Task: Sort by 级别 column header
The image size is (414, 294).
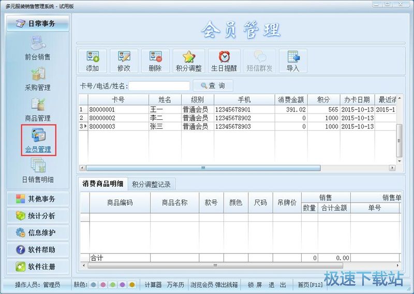Action: 198,100
